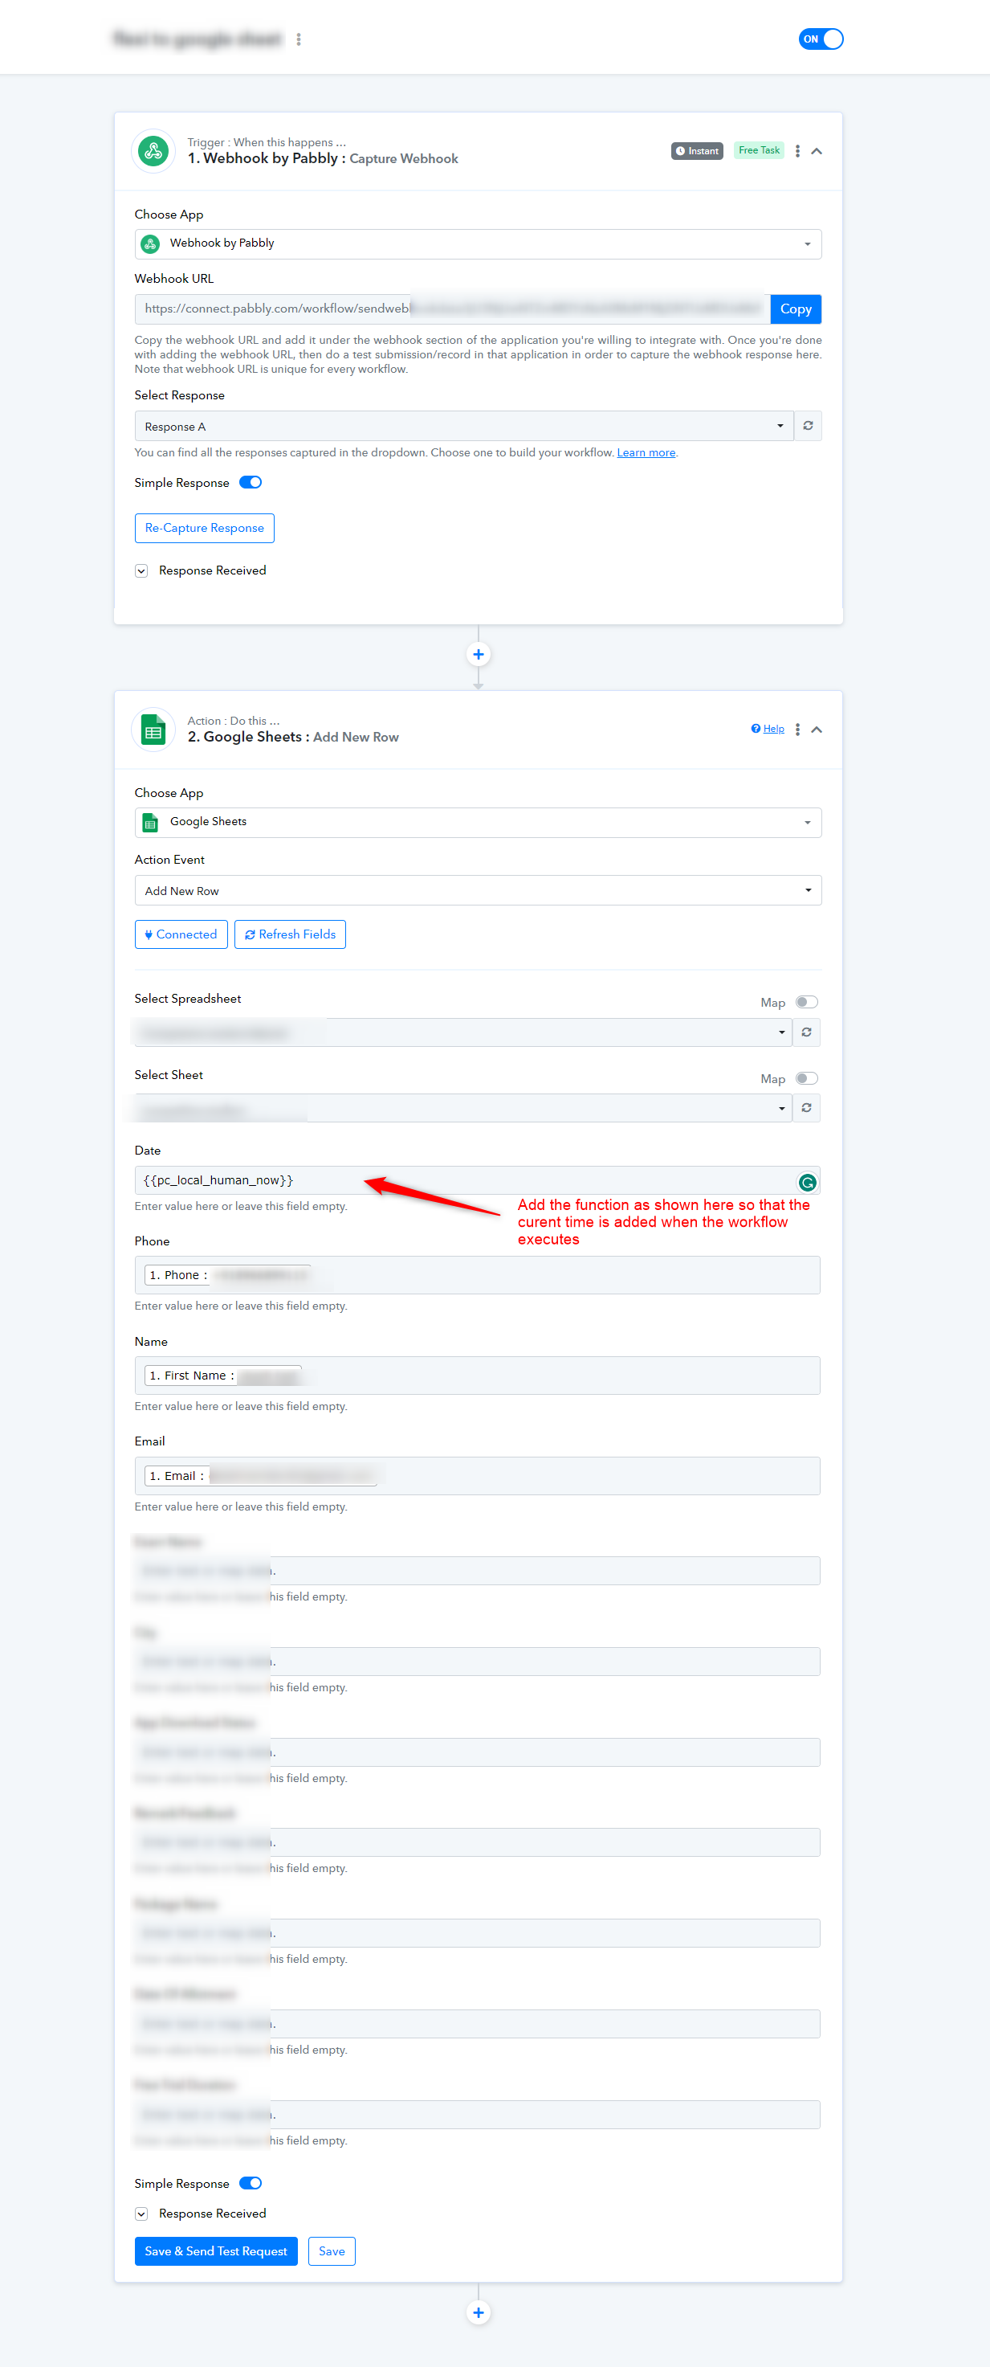Viewport: 990px width, 2367px height.
Task: Click the workflow name title
Action: [198, 39]
